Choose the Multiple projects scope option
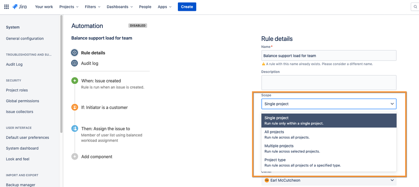This screenshot has width=419, height=187. tap(329, 149)
